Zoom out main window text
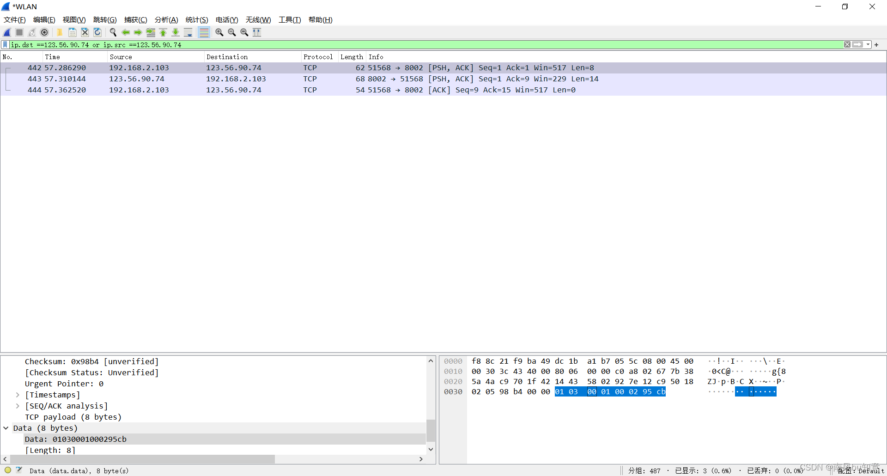The width and height of the screenshot is (887, 476). click(232, 32)
